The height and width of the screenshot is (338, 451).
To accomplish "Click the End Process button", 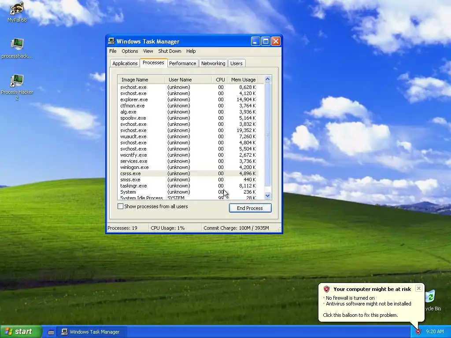I will 250,208.
